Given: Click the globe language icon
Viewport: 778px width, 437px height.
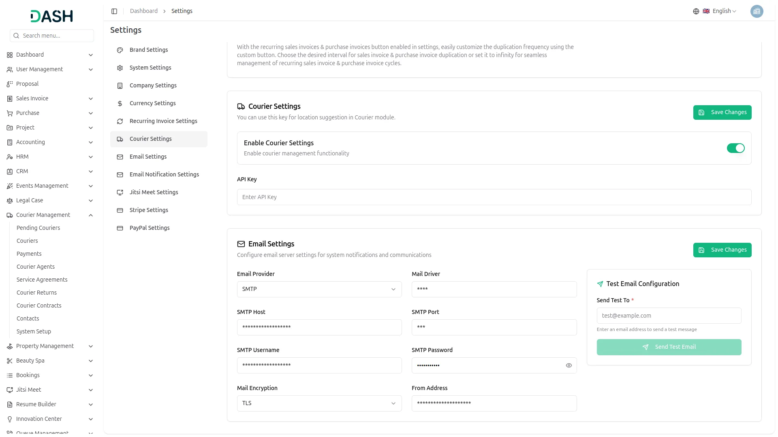Looking at the screenshot, I should tap(696, 11).
